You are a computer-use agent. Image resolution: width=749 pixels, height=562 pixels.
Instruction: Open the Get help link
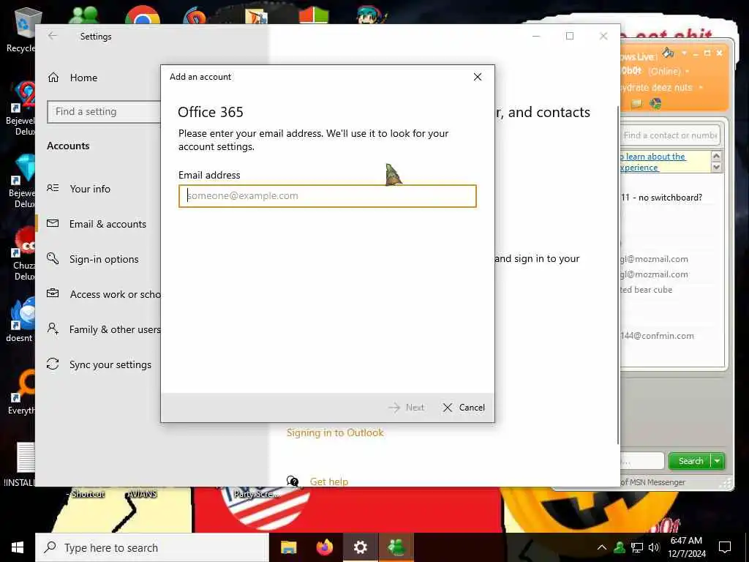click(x=328, y=482)
